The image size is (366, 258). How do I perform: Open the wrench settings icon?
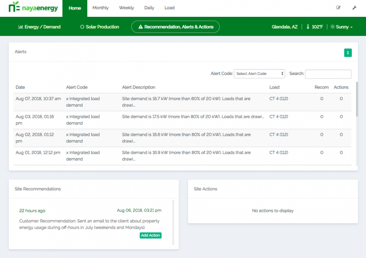(354, 8)
